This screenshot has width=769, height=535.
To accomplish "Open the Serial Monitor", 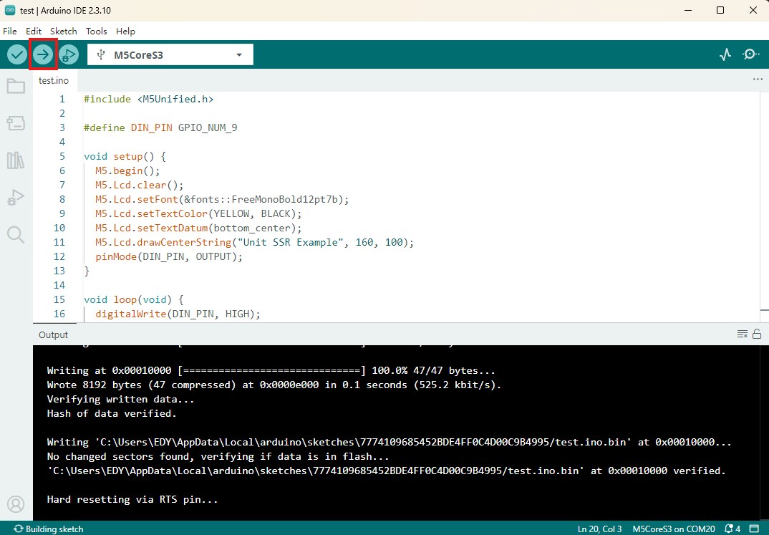I will pyautogui.click(x=751, y=54).
